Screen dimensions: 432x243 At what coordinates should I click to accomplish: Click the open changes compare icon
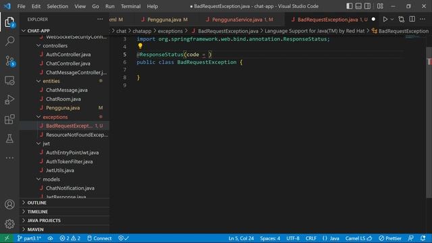coord(402,20)
